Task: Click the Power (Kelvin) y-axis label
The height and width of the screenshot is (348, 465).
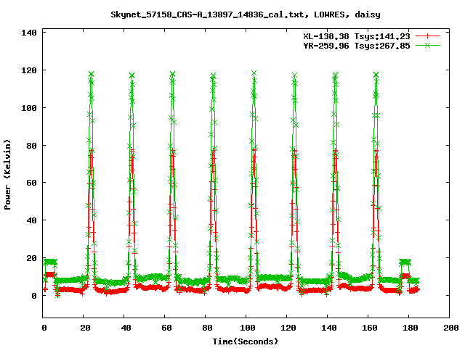Action: [7, 175]
